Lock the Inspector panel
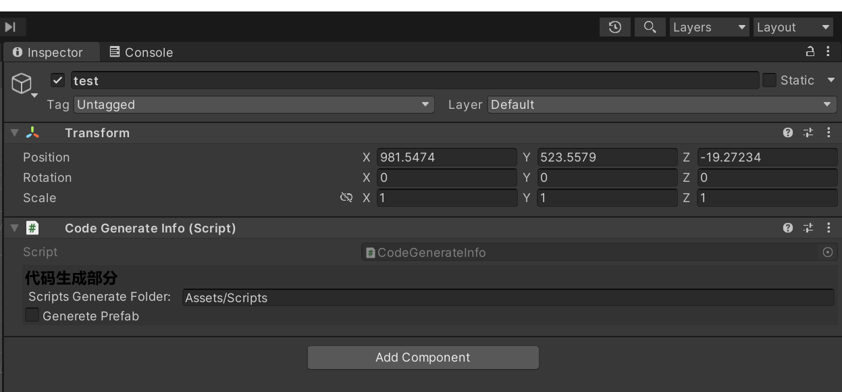 tap(810, 52)
